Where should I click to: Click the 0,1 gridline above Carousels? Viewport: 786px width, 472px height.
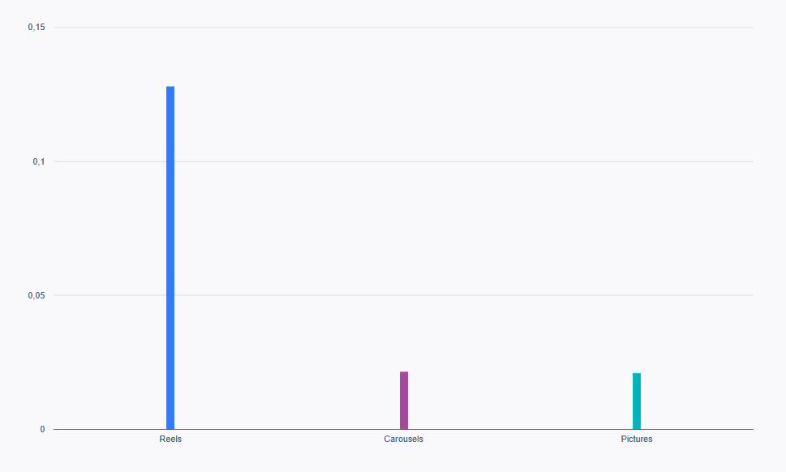click(404, 161)
